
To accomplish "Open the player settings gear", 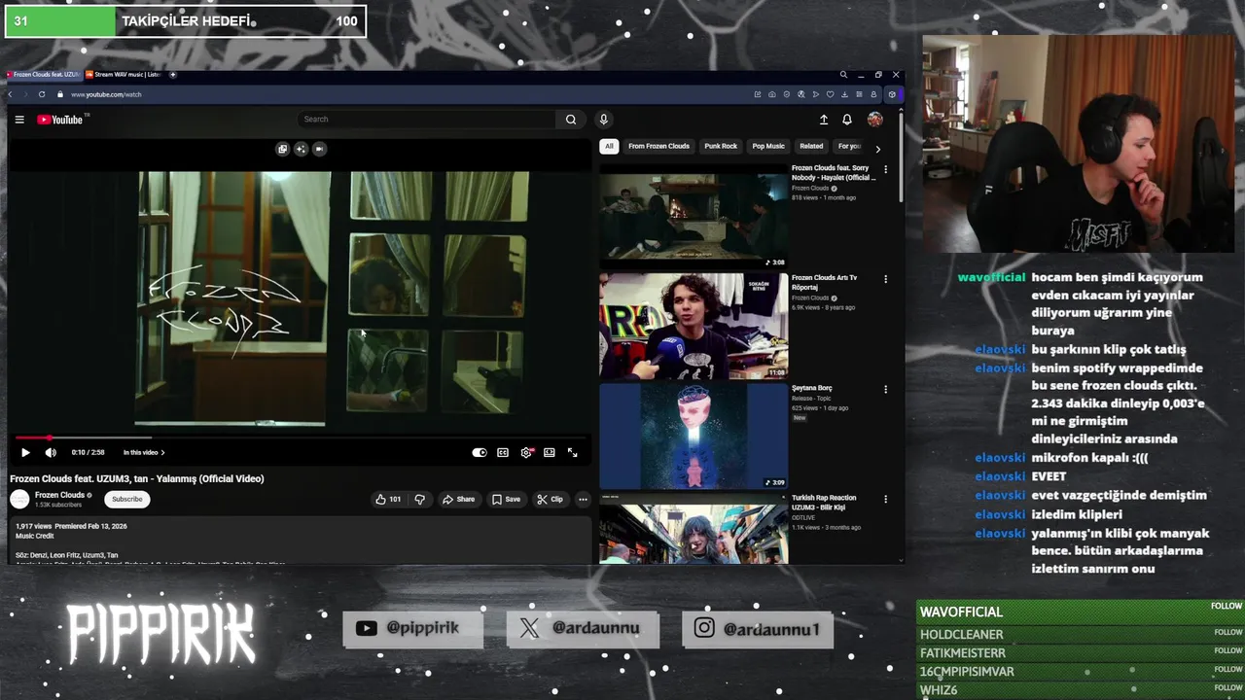I will 526,452.
